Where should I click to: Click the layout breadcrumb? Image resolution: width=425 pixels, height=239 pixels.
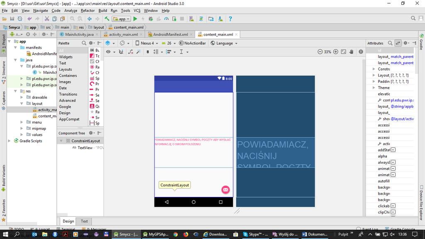[x=96, y=27]
